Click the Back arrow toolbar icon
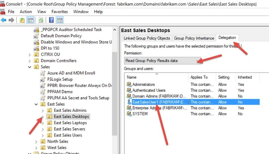This screenshot has width=269, height=154. point(4,20)
